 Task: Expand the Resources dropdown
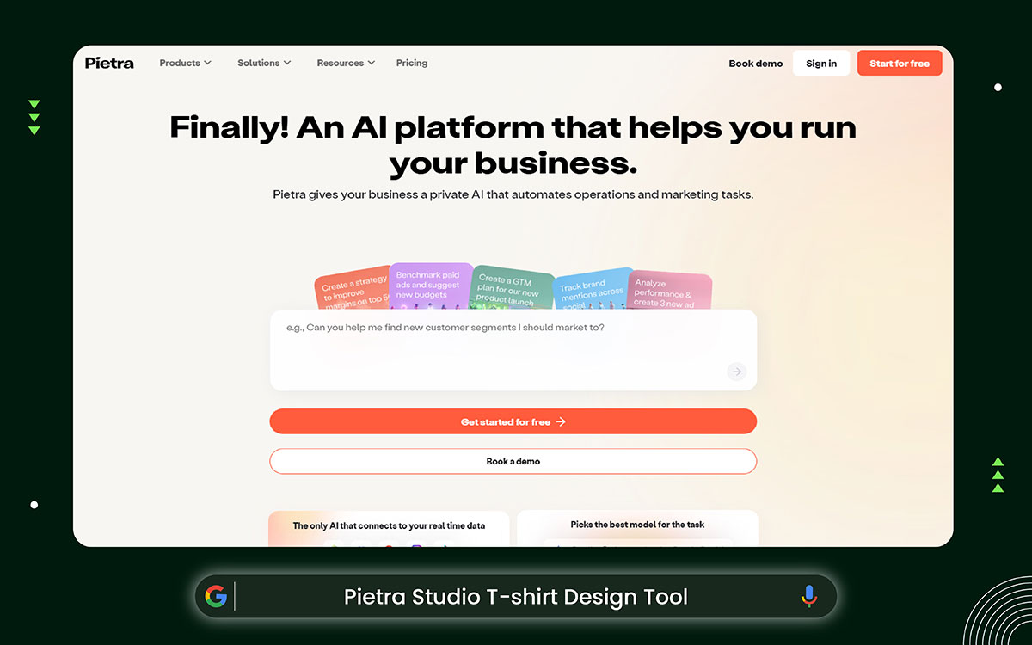pos(345,63)
